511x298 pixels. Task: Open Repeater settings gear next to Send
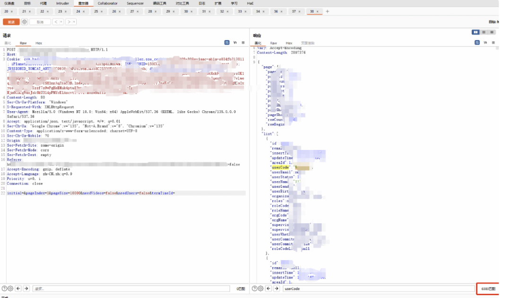click(25, 22)
